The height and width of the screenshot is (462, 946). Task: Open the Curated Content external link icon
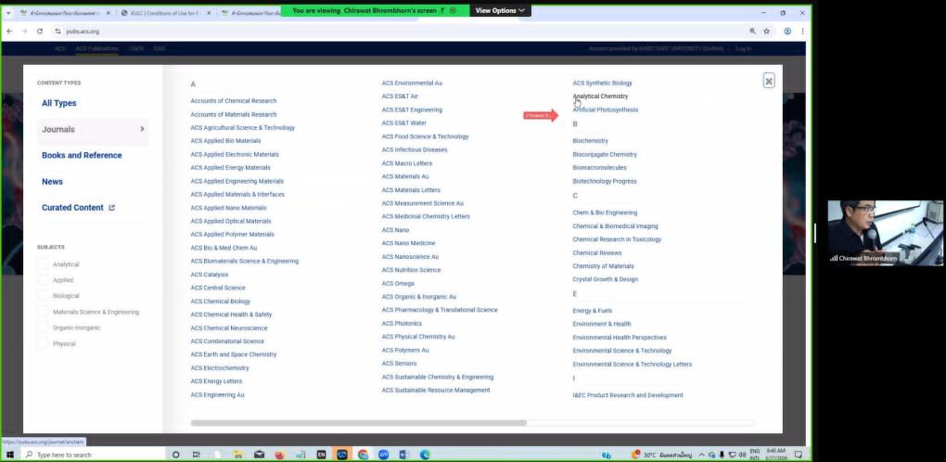coord(112,208)
